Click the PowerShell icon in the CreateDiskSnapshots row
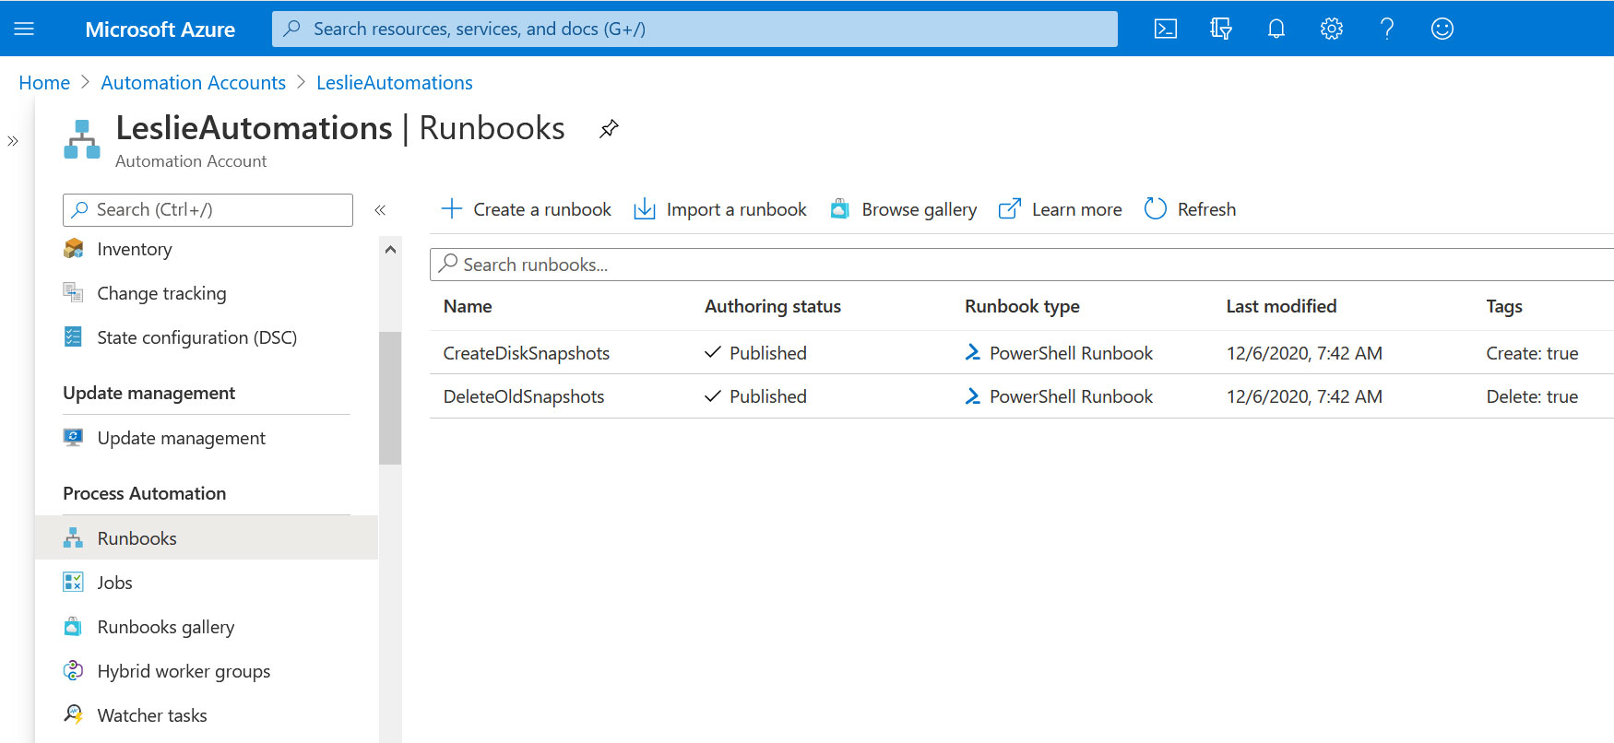The width and height of the screenshot is (1614, 743). click(x=972, y=352)
